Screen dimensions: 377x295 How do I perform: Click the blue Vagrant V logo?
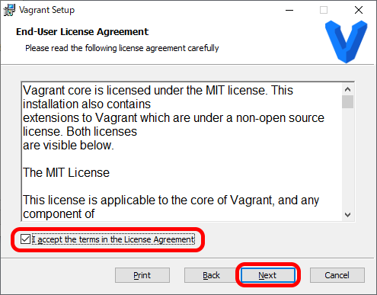click(x=347, y=42)
